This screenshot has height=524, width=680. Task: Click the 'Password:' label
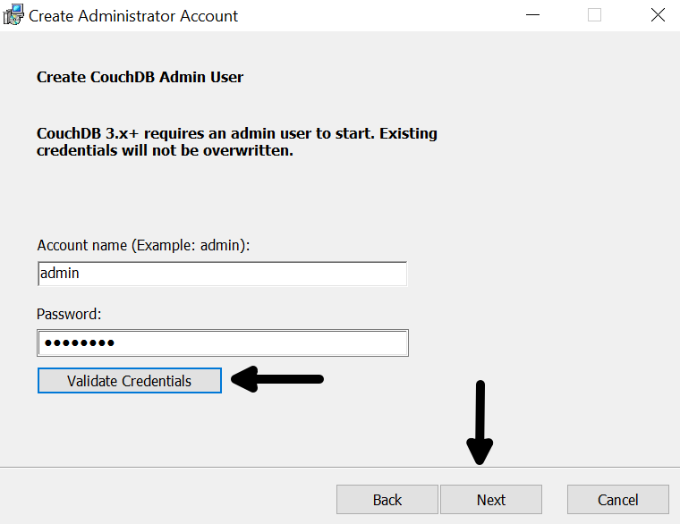pyautogui.click(x=69, y=314)
